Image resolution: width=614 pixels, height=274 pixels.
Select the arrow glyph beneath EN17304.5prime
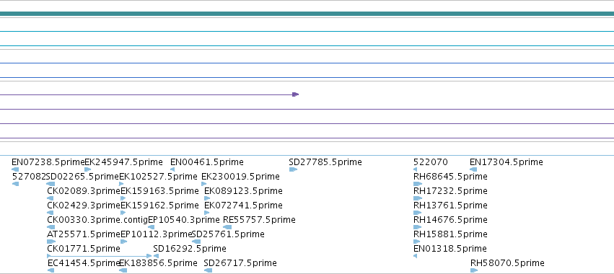(473, 169)
